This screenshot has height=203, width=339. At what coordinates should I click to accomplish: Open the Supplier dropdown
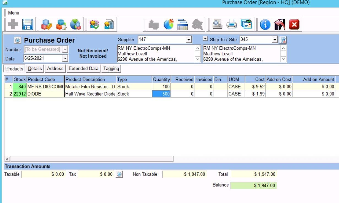[x=189, y=40]
